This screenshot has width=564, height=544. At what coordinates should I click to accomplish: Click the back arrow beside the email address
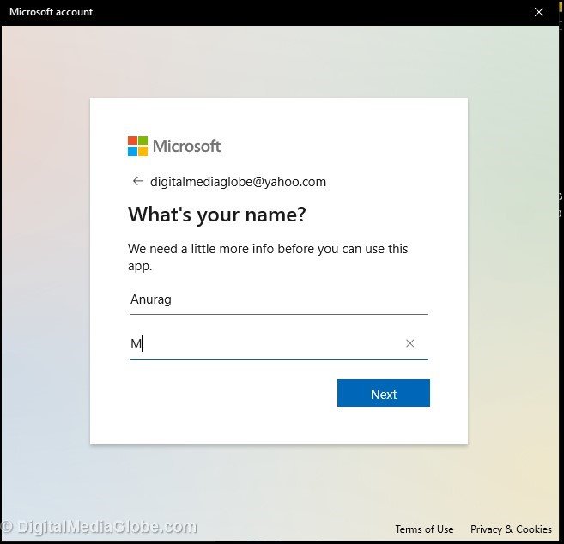coord(137,181)
